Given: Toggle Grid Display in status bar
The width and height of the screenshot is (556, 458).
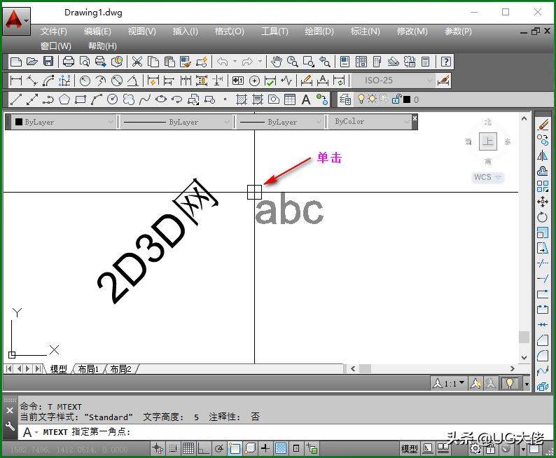Looking at the screenshot, I should pos(188,449).
